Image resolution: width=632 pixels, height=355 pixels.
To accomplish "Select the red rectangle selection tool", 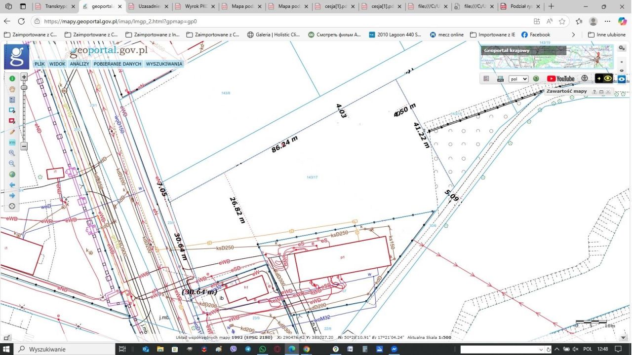I will 12,121.
